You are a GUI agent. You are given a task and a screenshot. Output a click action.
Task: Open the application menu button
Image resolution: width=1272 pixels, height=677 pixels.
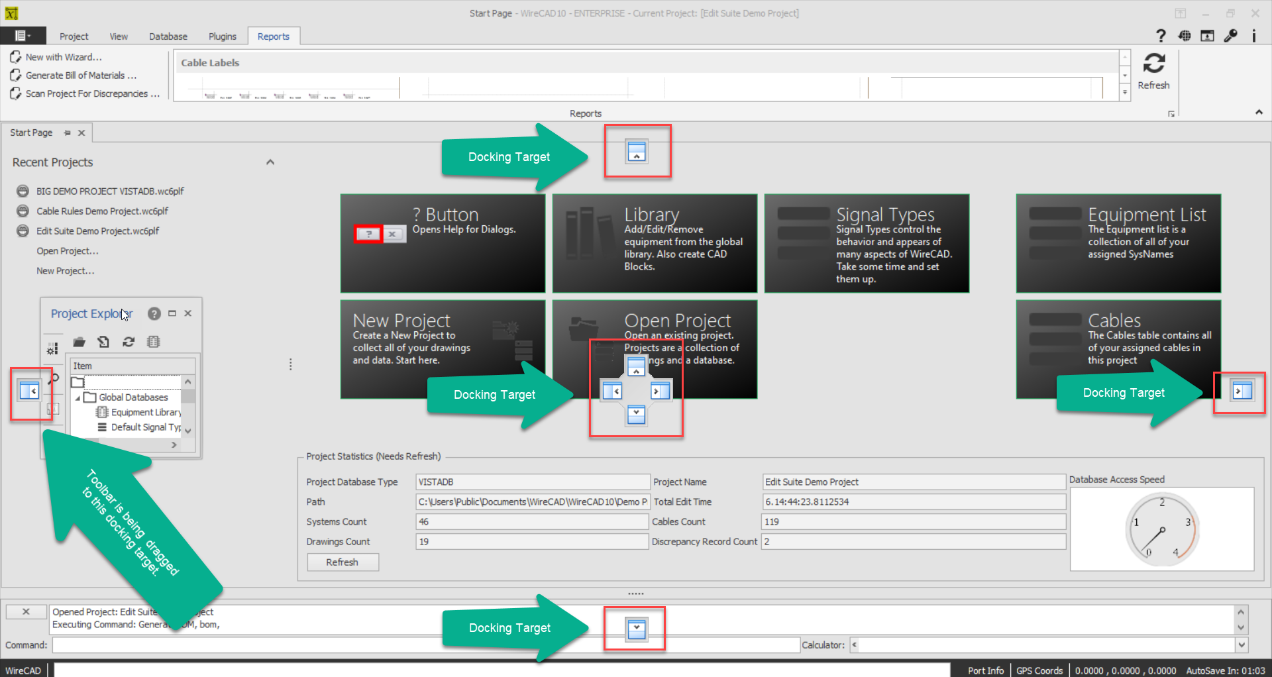pos(23,36)
